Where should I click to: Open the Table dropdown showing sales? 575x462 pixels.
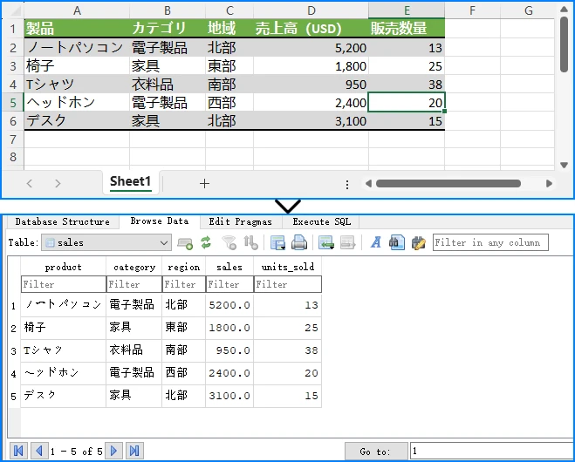point(106,242)
